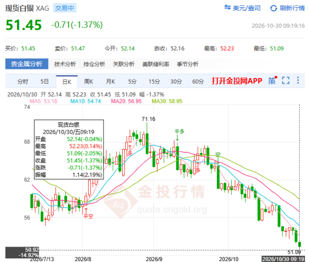The height and width of the screenshot is (262, 309).
Task: Click the MA10: 54.74 indicator label
Action: (x=85, y=101)
